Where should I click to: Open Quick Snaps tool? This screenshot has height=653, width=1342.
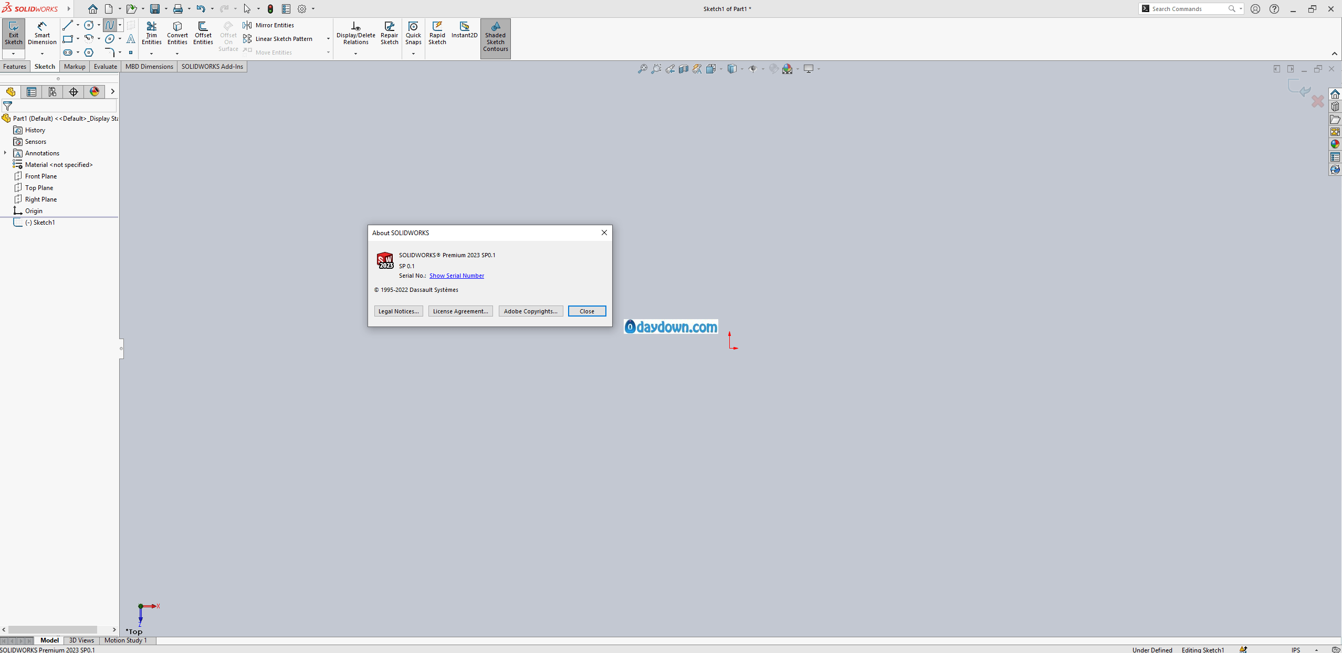pos(413,33)
